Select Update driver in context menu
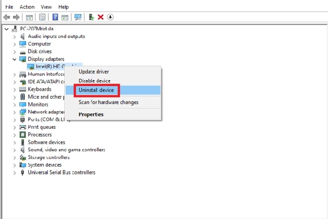328x219 pixels. point(94,72)
